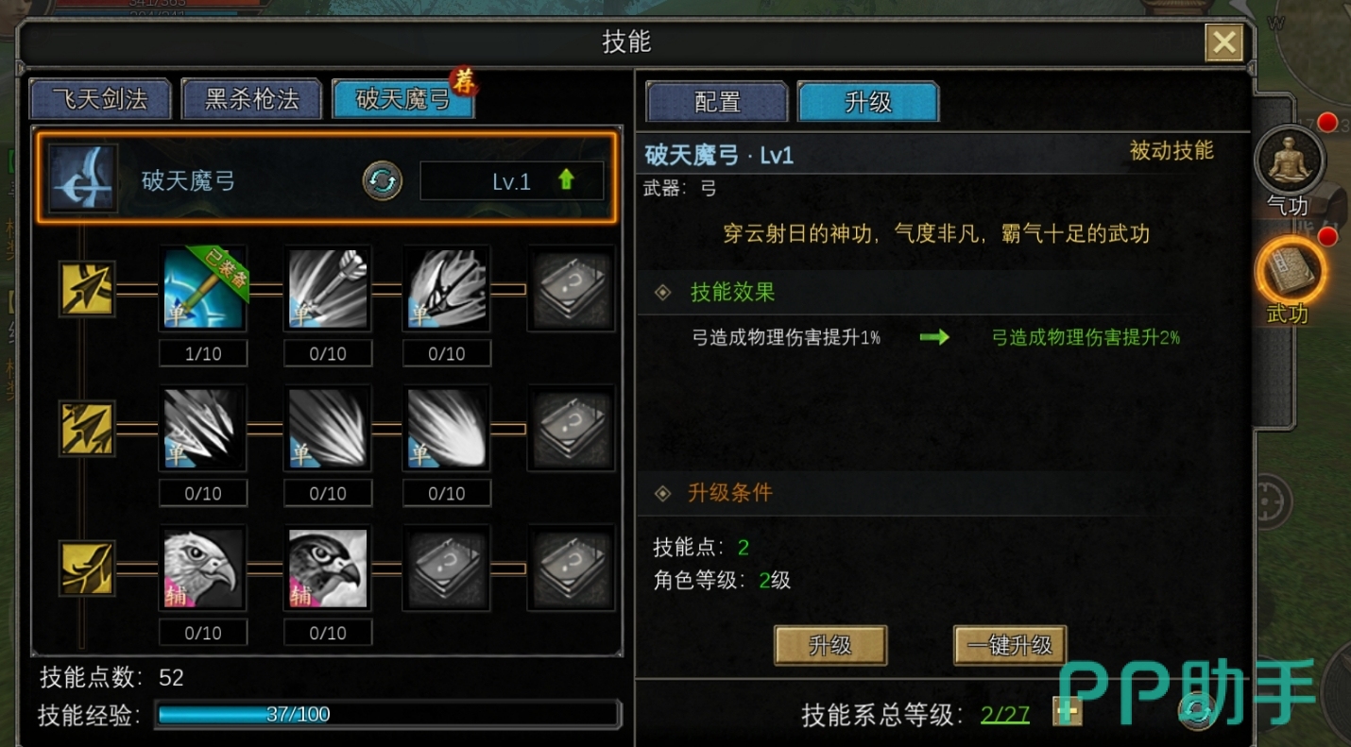
Task: Click the green level-up arrow at Lv.1
Action: 566,178
